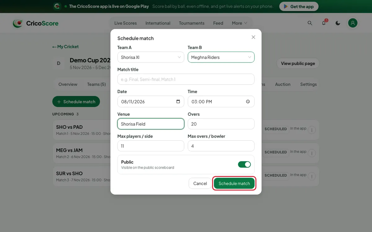Switch to the Overview tab
Viewport: 372px width, 232px height.
tap(68, 84)
